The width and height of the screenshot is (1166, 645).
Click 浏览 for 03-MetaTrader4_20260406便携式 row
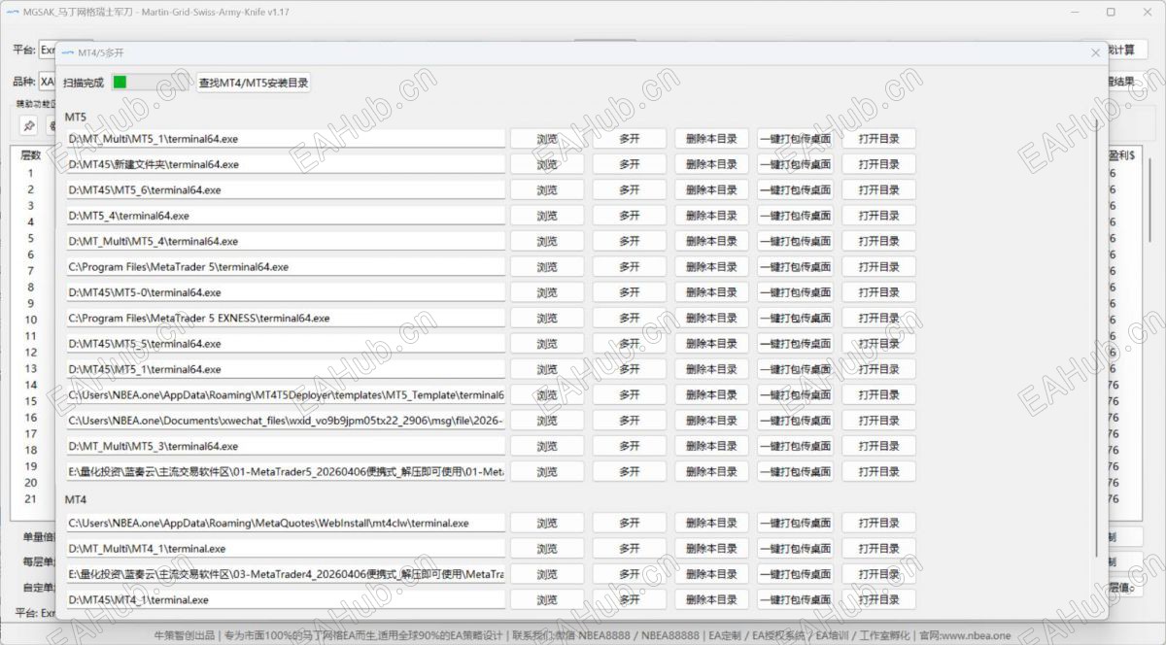pos(547,574)
